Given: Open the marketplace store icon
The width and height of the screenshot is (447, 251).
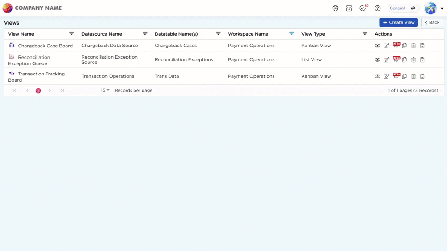Looking at the screenshot, I should pos(349,8).
